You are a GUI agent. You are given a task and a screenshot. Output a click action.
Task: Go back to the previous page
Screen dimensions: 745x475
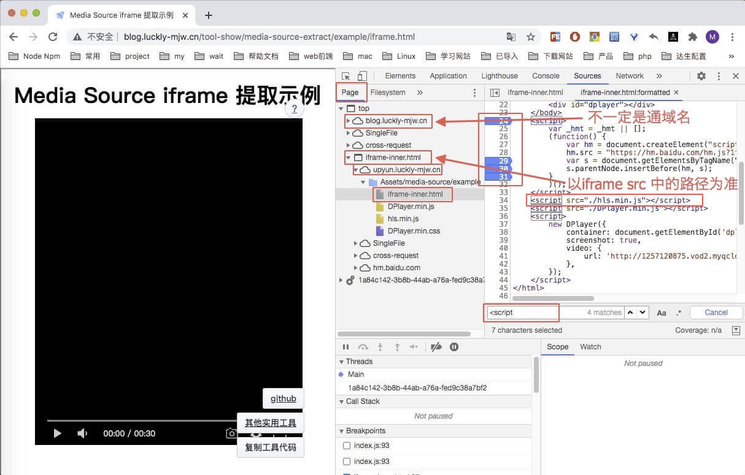(x=14, y=37)
